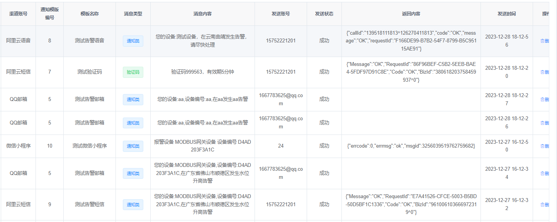Delete the QQ邮箱 record sent at 18-12-27
Screen dimensions: 557x222
click(545, 99)
